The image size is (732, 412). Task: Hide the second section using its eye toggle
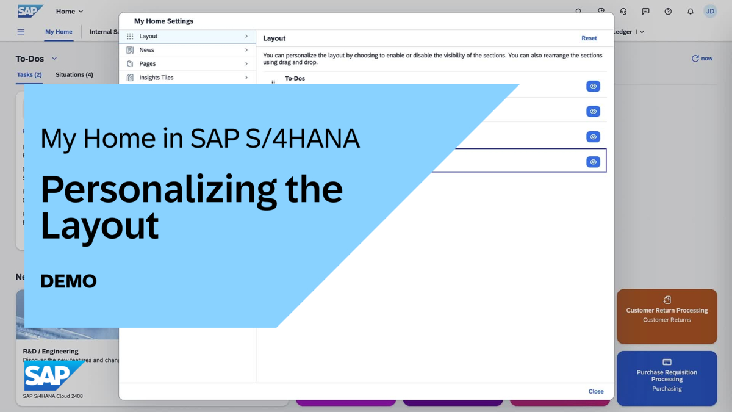click(592, 111)
